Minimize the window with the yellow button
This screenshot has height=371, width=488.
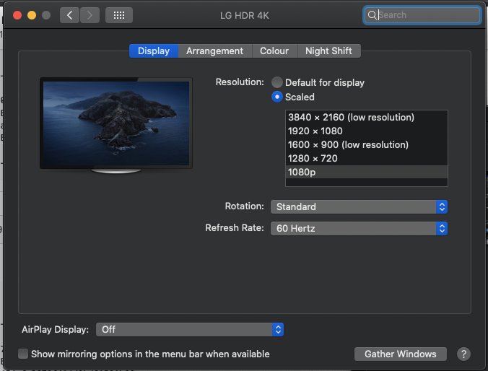click(x=32, y=15)
